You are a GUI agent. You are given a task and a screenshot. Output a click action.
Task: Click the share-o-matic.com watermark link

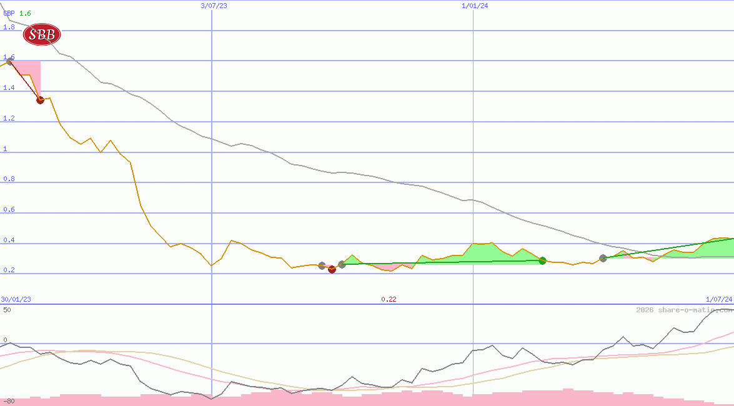click(684, 310)
